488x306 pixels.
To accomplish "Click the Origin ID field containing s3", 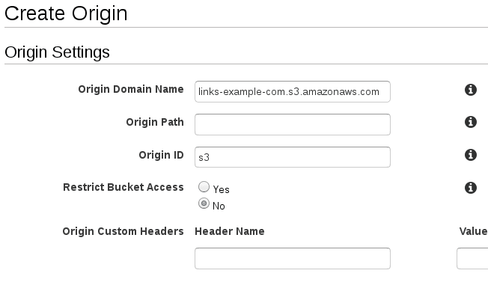I will (x=292, y=156).
